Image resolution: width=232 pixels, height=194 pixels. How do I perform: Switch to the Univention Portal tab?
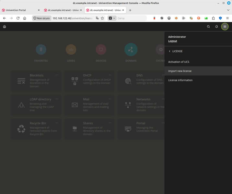coord(21,10)
